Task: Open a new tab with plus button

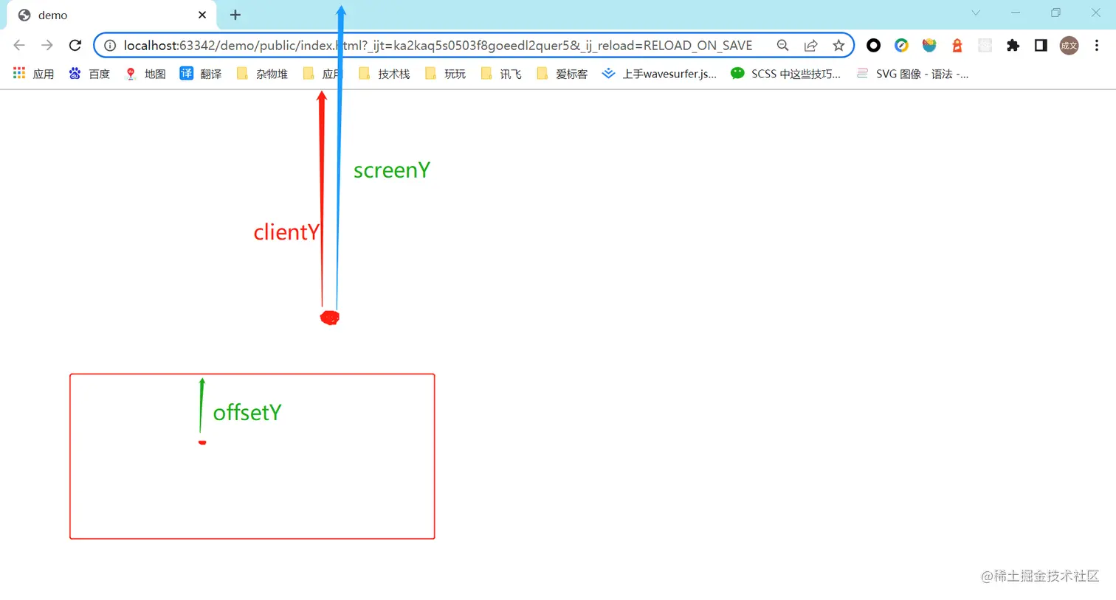Action: coord(235,15)
